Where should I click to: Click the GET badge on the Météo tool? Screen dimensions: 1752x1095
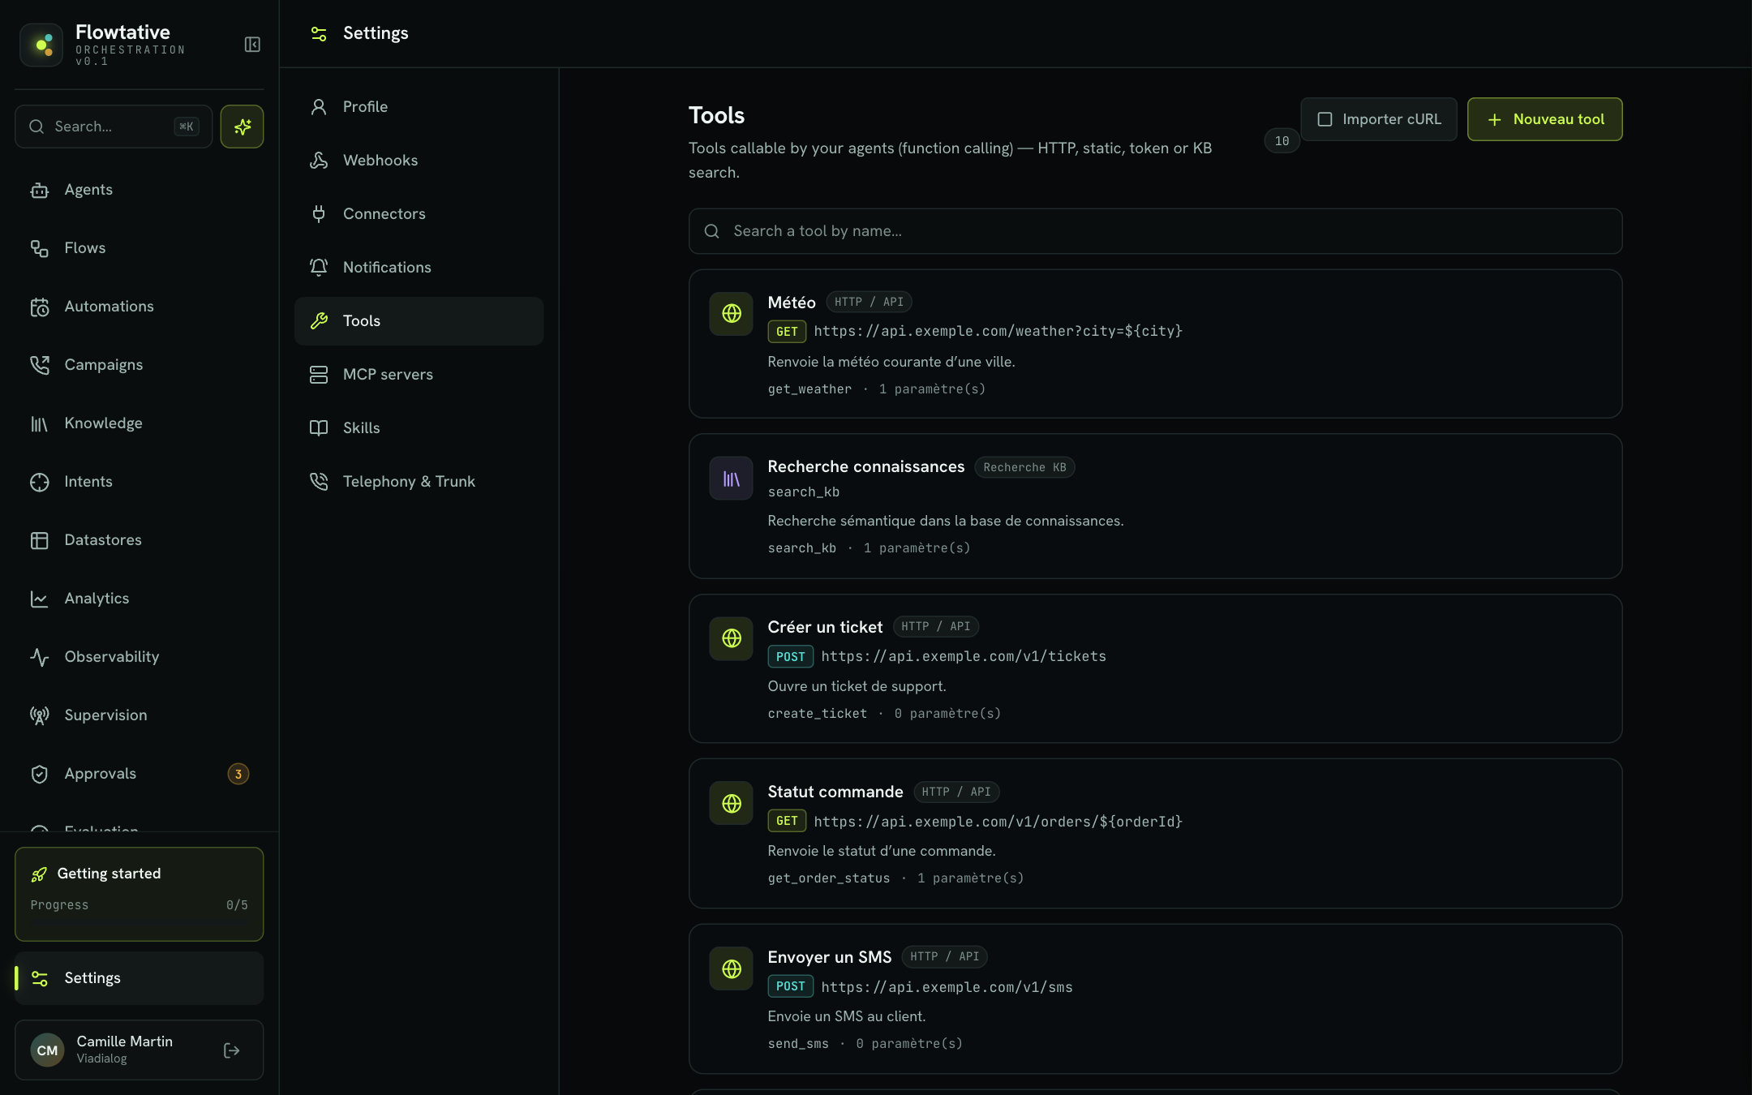pyautogui.click(x=787, y=332)
